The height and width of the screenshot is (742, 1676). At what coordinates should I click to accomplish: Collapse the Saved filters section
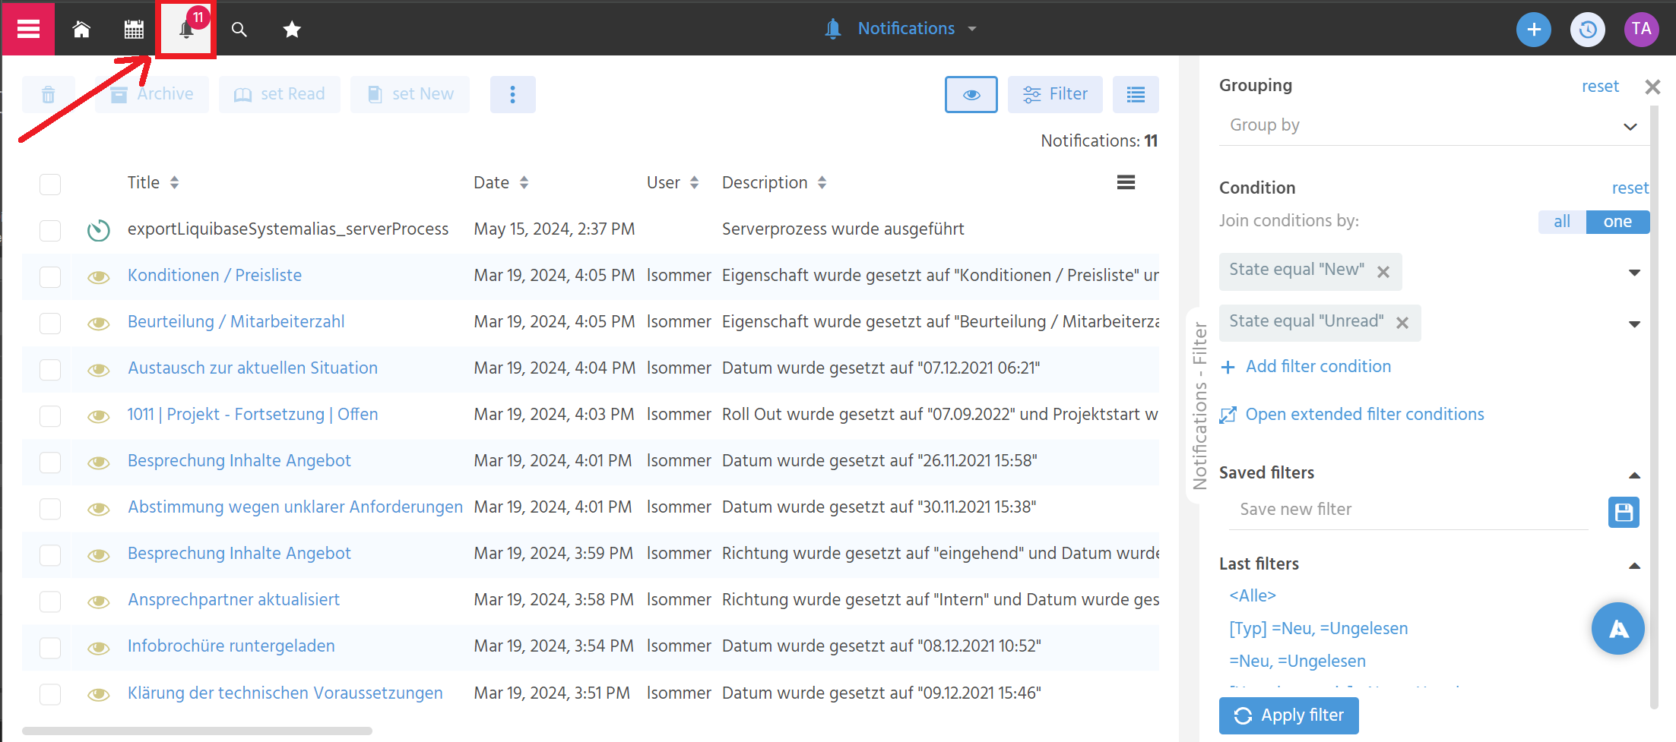[1635, 474]
